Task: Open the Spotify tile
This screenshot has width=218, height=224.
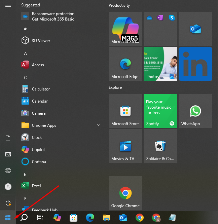Action: click(160, 111)
